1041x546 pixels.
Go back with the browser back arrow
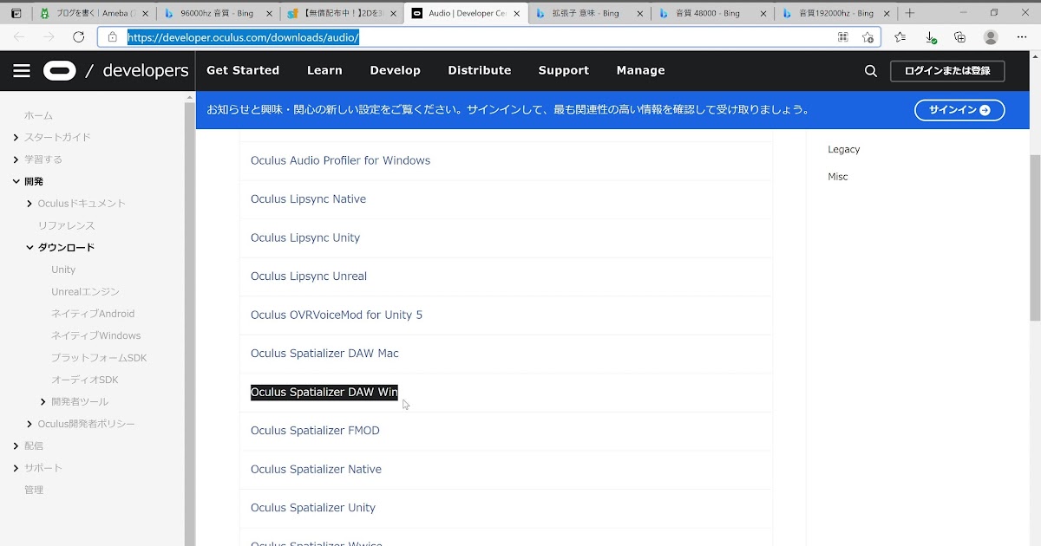[19, 37]
